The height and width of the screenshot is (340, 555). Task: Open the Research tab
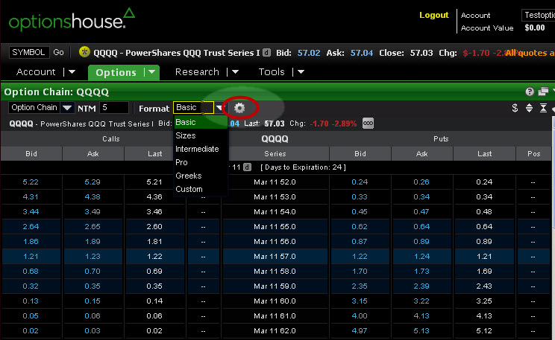point(197,72)
